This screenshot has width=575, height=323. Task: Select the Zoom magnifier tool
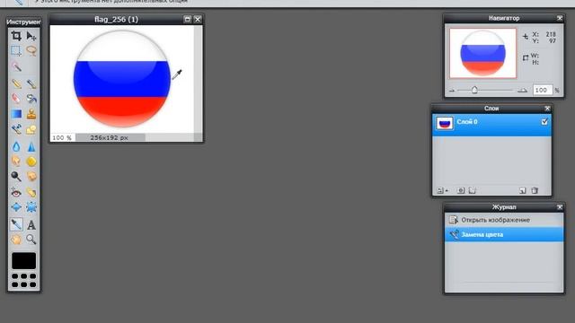tap(31, 240)
